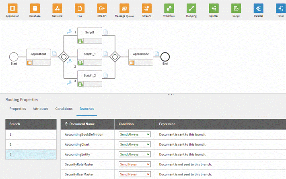Select the Message Queue icon
This screenshot has height=179, width=286.
point(124,8)
